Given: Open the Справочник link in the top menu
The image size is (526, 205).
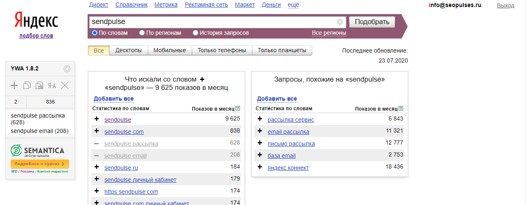Looking at the screenshot, I should 131,5.
